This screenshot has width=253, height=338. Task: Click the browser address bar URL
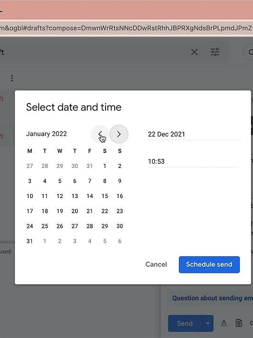[126, 28]
